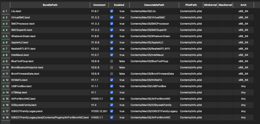Screen dimensions: 260x124
Task: Sort by ExecutablePath column header
Action: [154, 5]
